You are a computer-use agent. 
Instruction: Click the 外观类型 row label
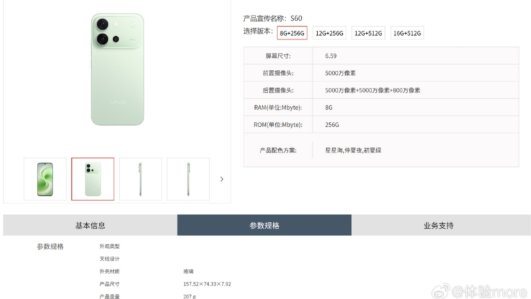pos(110,246)
